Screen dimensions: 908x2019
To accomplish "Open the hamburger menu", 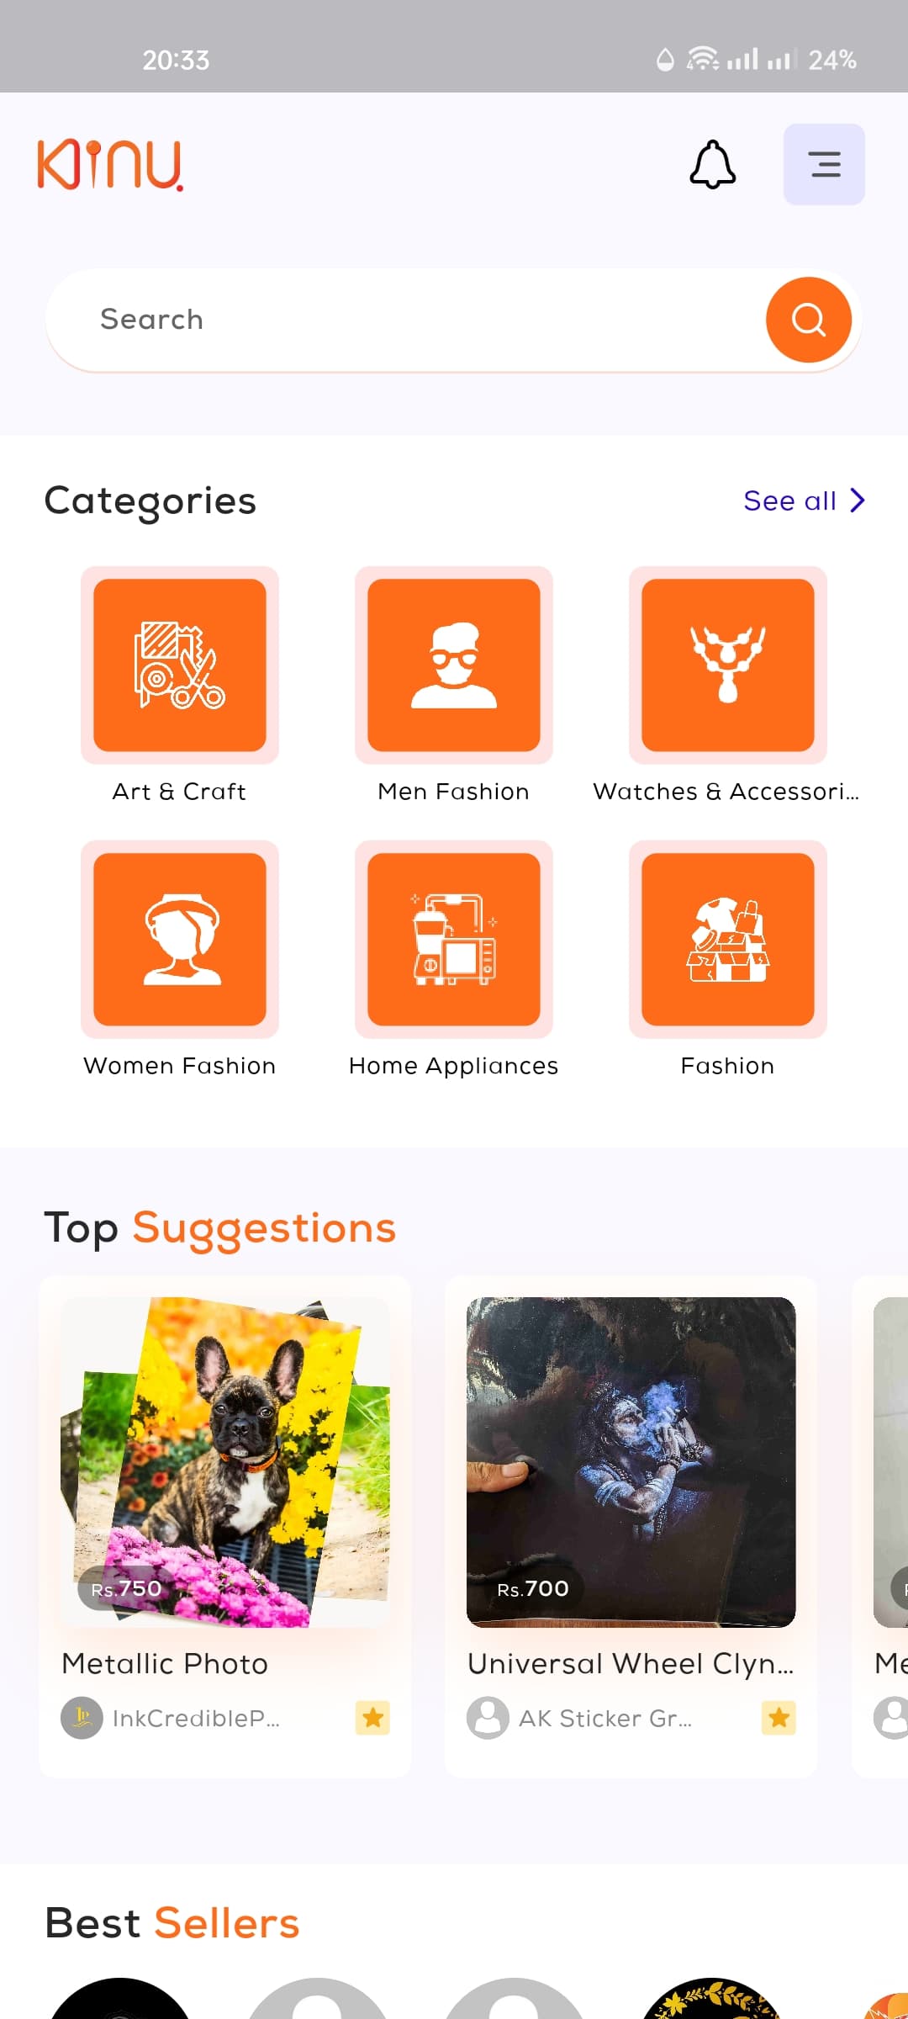I will tap(824, 164).
